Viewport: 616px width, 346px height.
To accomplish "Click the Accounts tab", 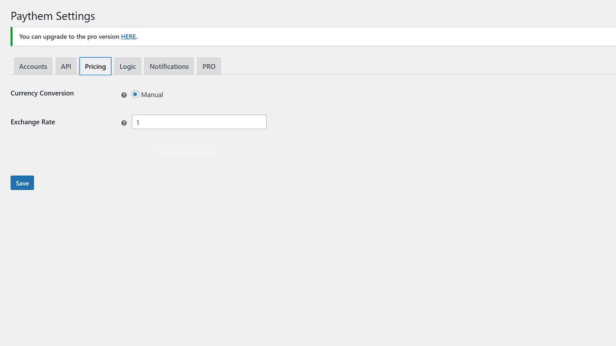I will point(33,66).
